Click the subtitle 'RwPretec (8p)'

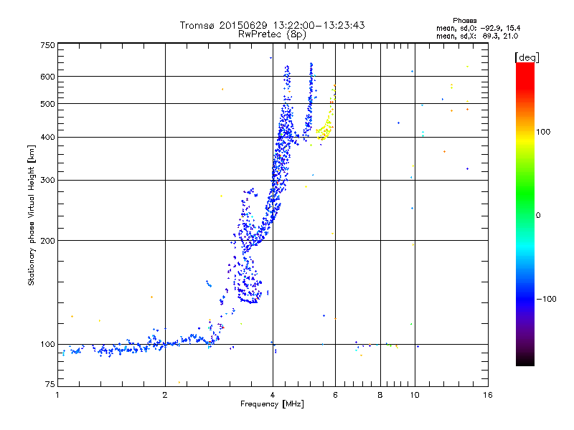[272, 34]
